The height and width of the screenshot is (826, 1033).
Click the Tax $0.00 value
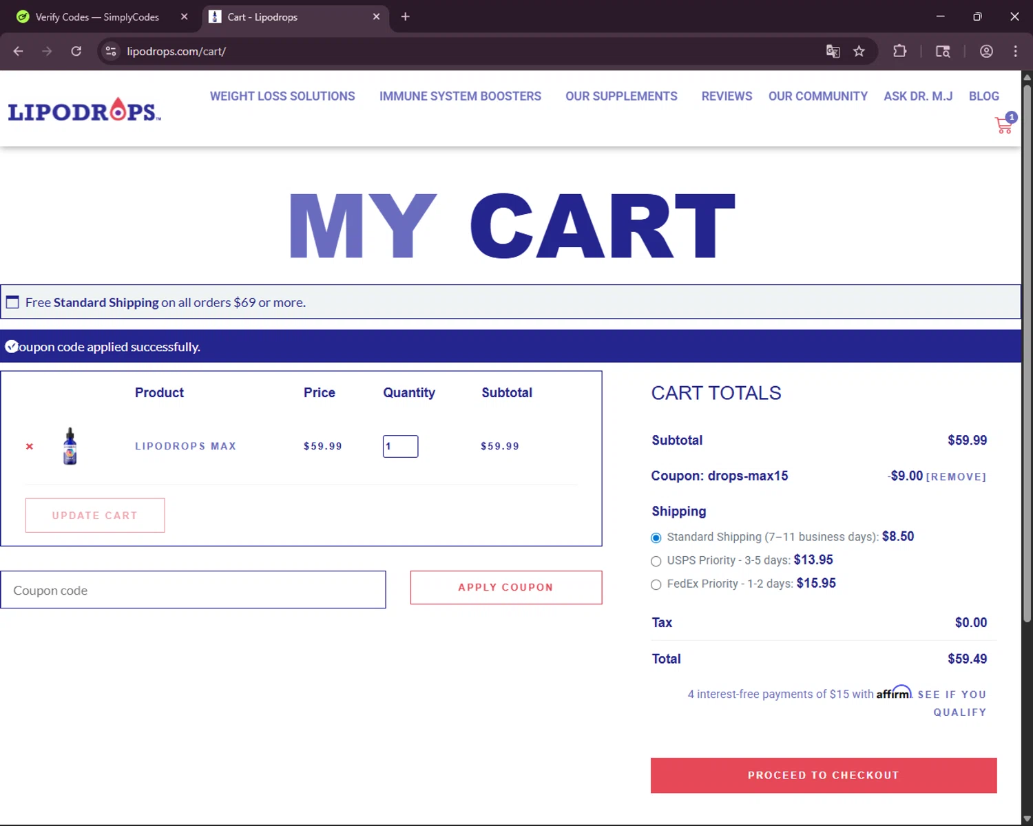[x=971, y=622]
